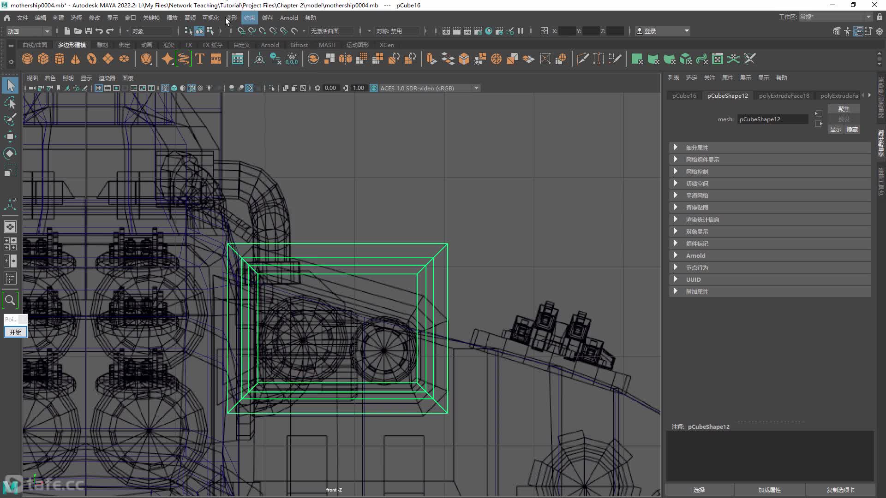The image size is (886, 498).
Task: Create a polygon cylinder from the shelf
Action: tap(60, 59)
